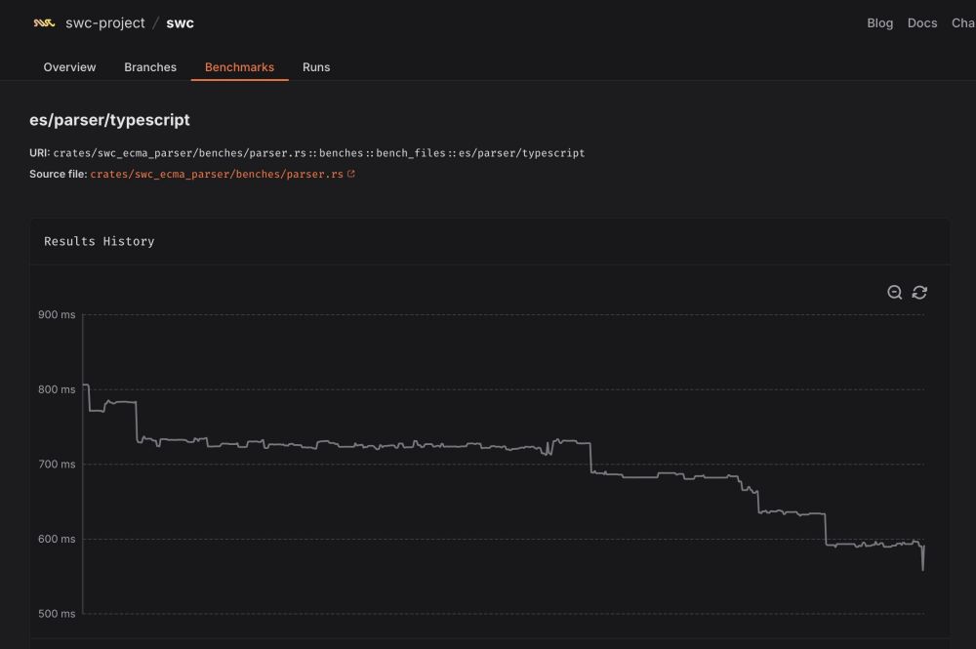Zoom out the results history chart
The height and width of the screenshot is (649, 976).
(894, 293)
